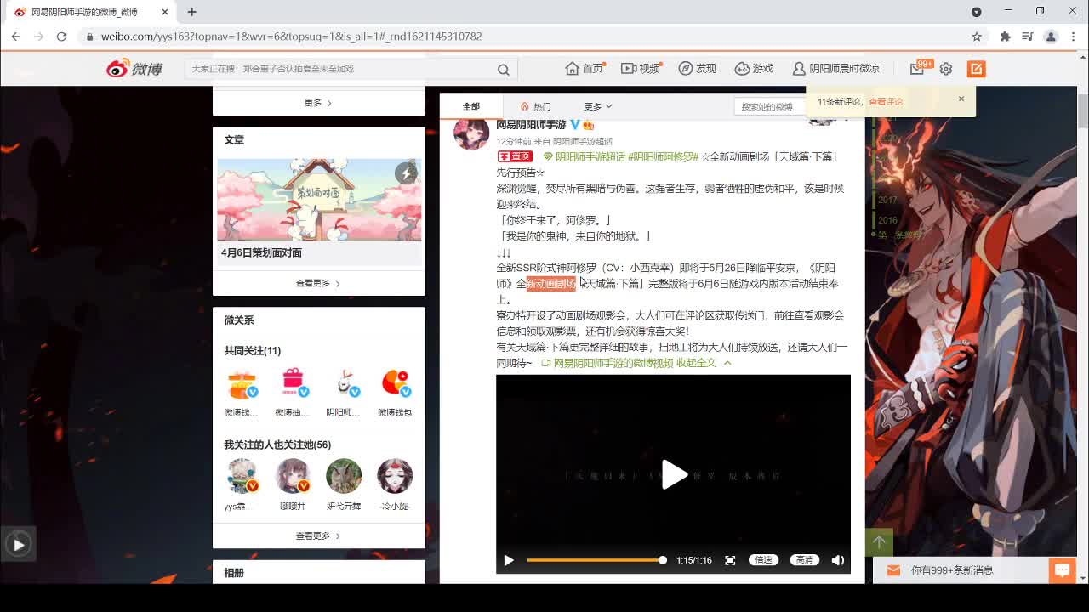Seek on the video progress bar
Image resolution: width=1089 pixels, height=612 pixels.
596,560
